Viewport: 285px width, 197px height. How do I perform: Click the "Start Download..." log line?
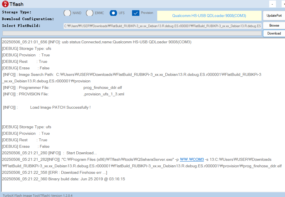click(x=49, y=153)
